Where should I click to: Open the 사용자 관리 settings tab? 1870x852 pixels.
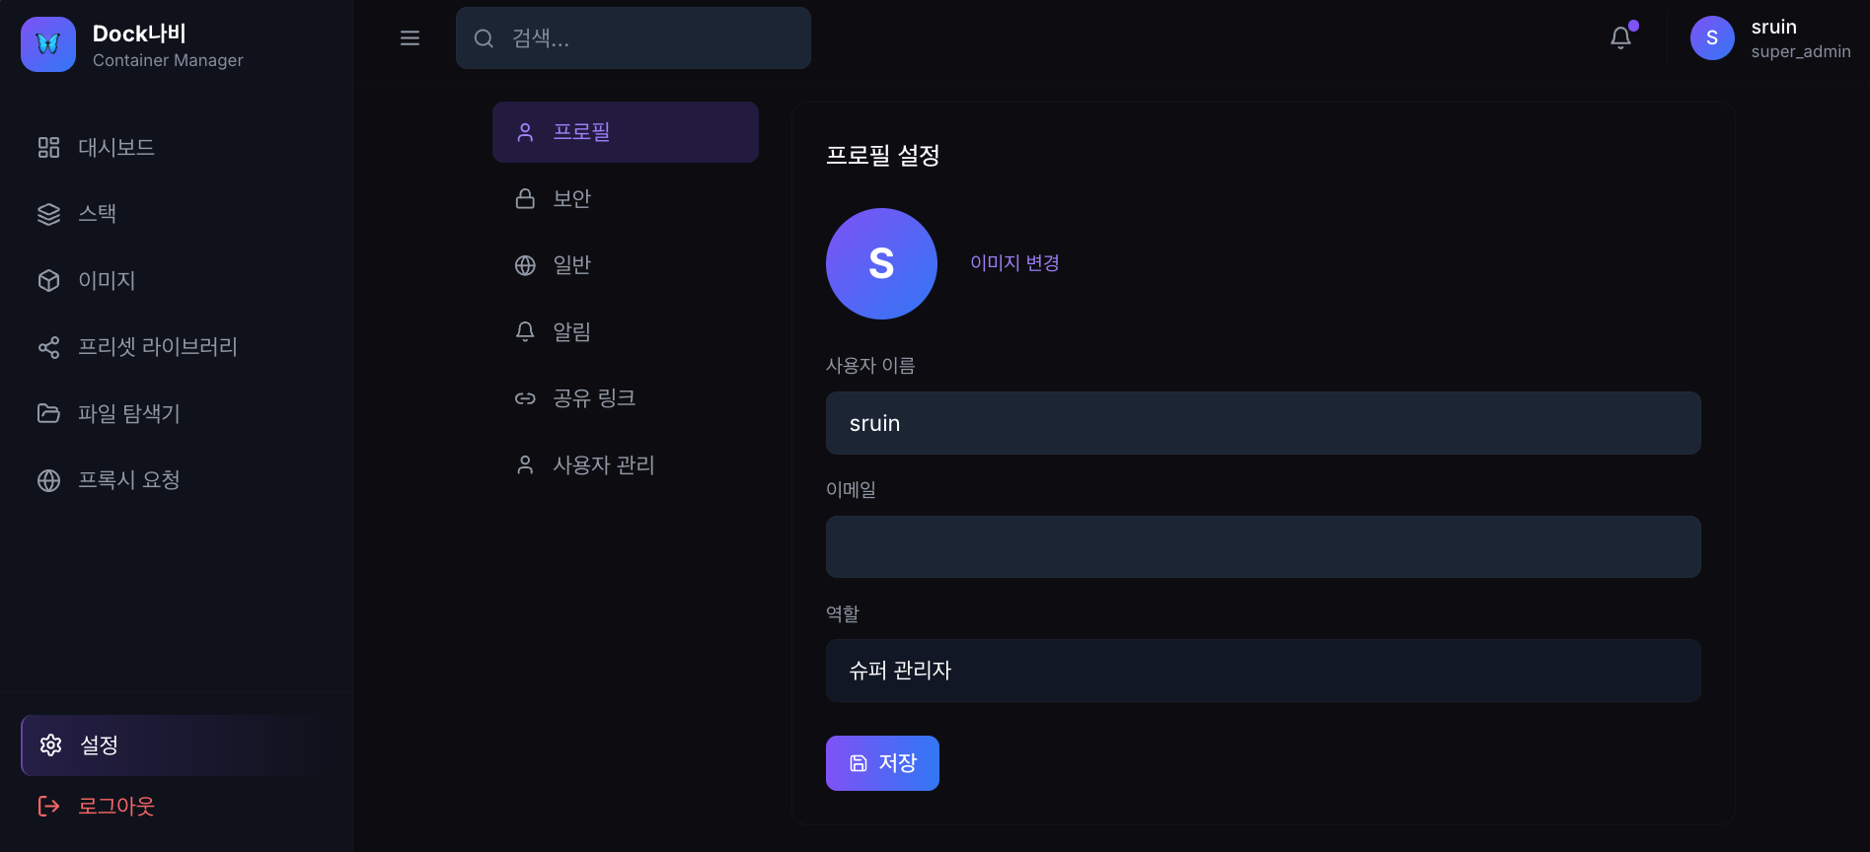point(603,464)
